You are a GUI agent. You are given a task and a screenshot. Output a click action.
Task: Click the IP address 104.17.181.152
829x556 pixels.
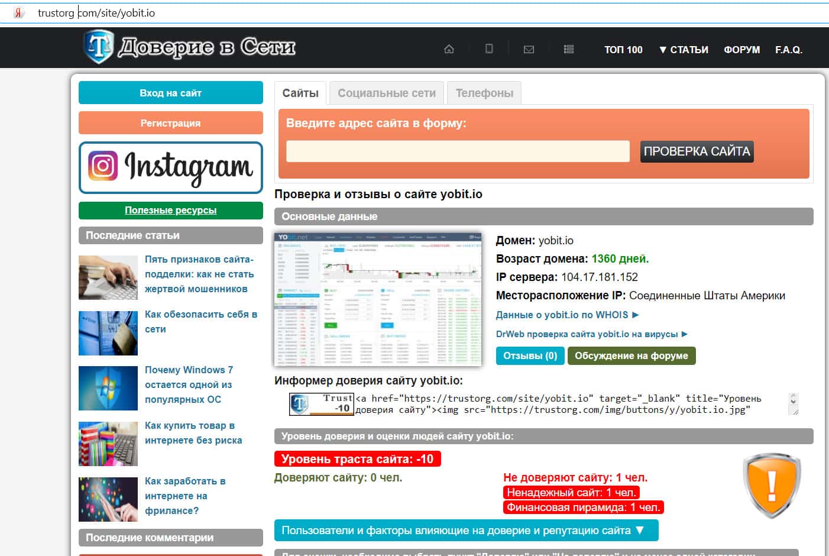pos(600,277)
